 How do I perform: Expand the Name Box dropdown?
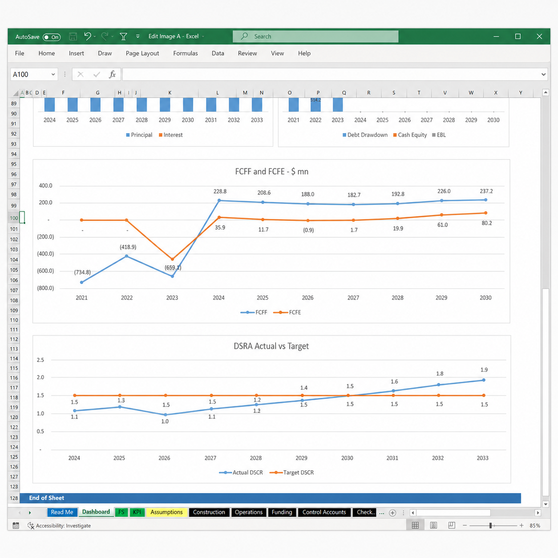[53, 74]
